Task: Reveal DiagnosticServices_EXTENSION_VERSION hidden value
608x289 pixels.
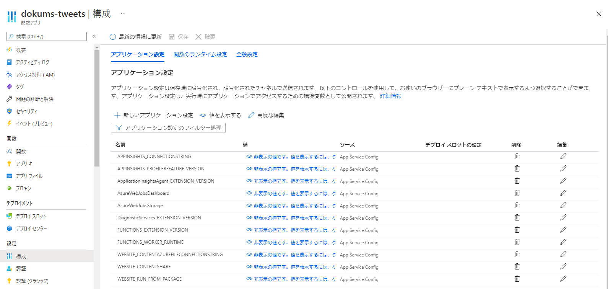Action: point(291,218)
